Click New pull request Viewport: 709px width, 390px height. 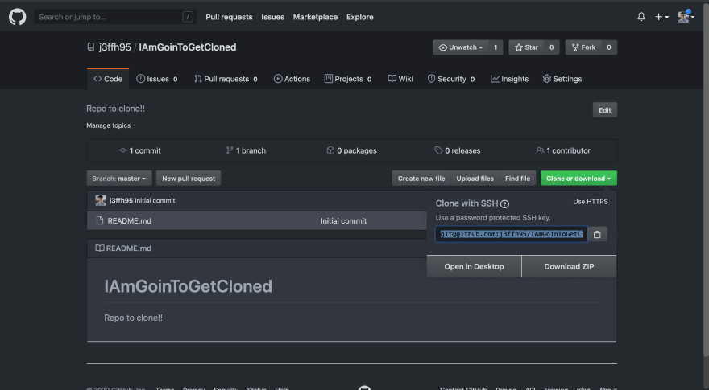pyautogui.click(x=189, y=179)
